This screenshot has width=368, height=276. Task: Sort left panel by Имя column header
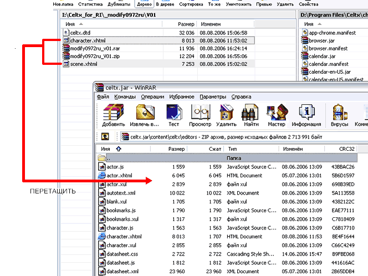pyautogui.click(x=111, y=24)
